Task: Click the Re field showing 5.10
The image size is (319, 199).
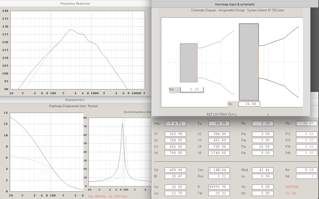Action: (x=307, y=170)
